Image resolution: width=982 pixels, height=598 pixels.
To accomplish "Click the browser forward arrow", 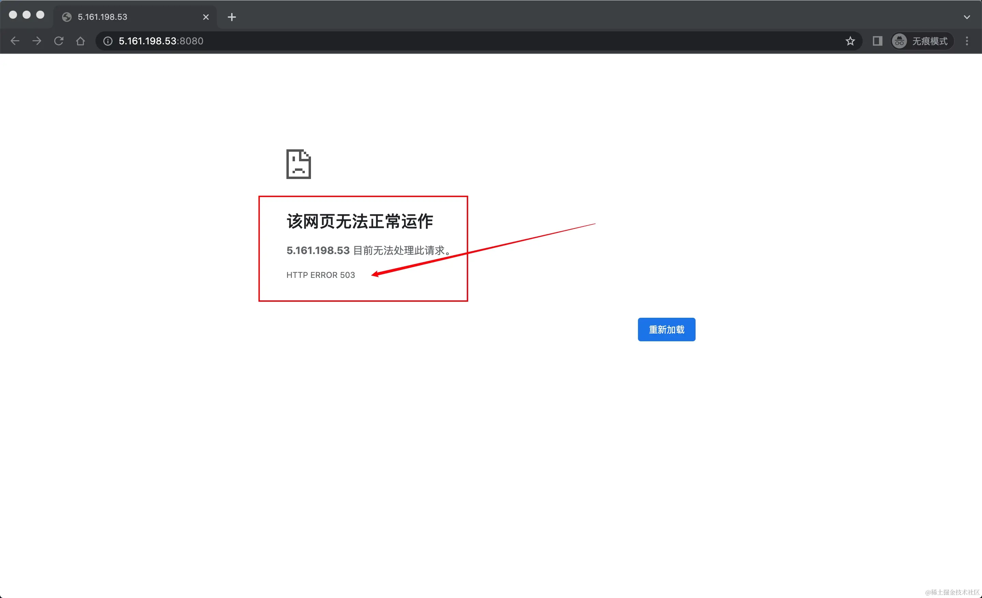I will 37,41.
